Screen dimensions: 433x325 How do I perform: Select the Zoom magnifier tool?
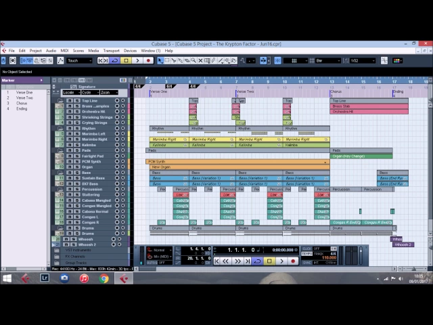[193, 60]
